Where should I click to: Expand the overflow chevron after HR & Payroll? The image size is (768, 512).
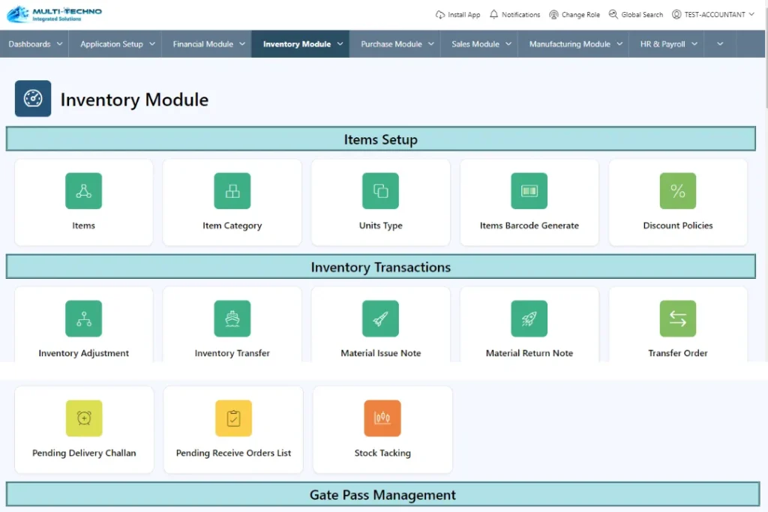pyautogui.click(x=720, y=44)
